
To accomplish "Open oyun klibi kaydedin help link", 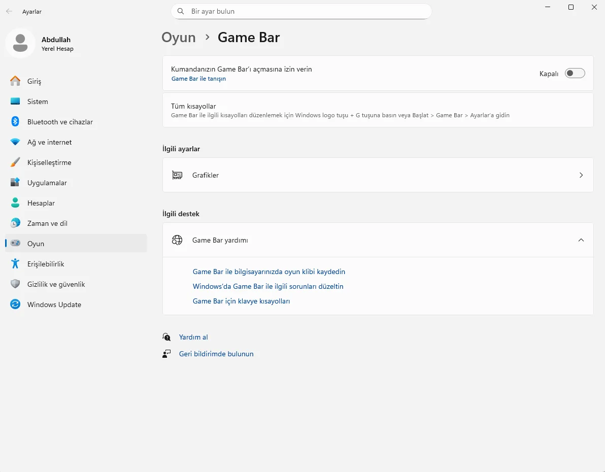I will coord(269,272).
